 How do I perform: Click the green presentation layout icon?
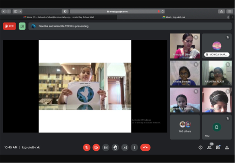[x=22, y=26]
